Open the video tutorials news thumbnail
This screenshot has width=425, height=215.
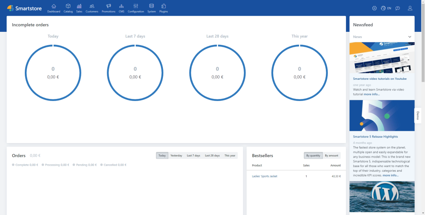(382, 57)
